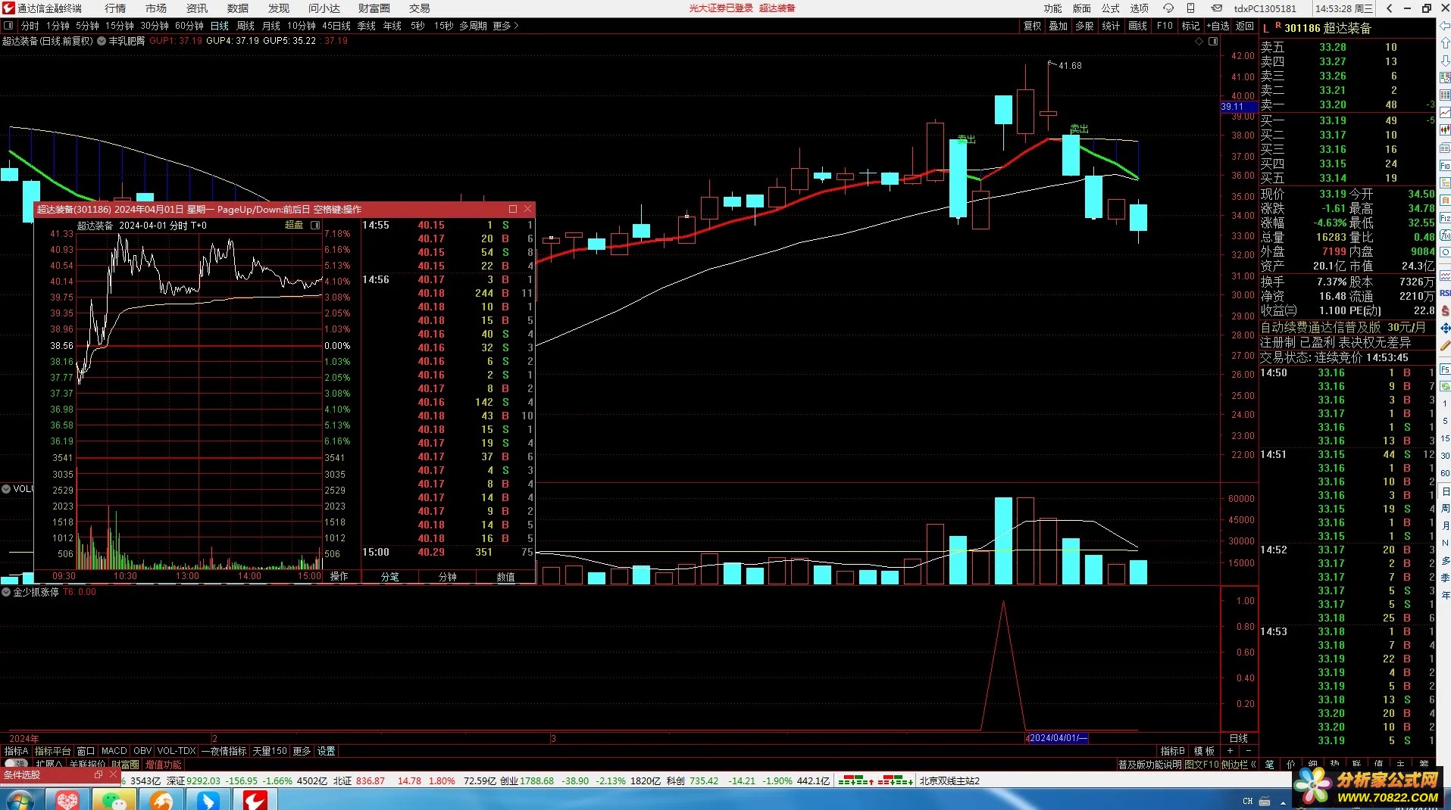This screenshot has height=810, width=1451.
Task: Open the 市场 menu
Action: [x=156, y=8]
